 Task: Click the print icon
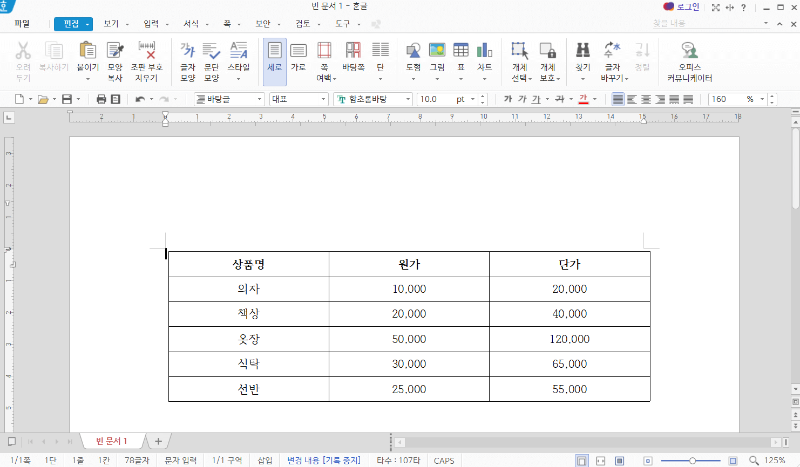[x=101, y=99]
